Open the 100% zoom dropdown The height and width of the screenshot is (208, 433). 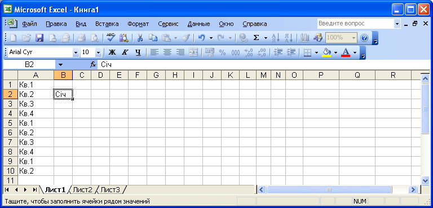tap(354, 38)
